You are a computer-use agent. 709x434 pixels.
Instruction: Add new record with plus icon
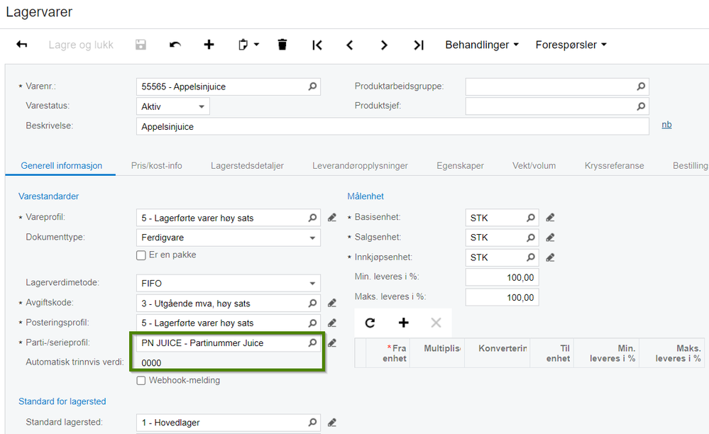[x=209, y=45]
